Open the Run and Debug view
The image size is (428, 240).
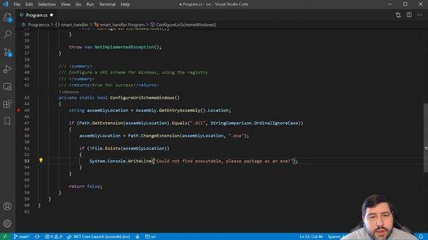(x=7, y=69)
